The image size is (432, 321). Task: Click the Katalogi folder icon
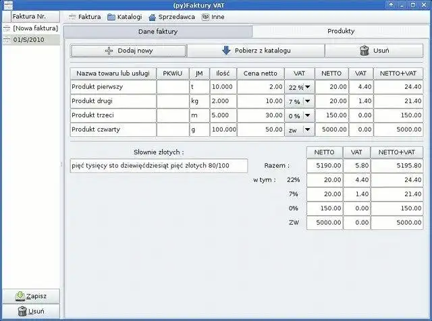[x=111, y=17]
